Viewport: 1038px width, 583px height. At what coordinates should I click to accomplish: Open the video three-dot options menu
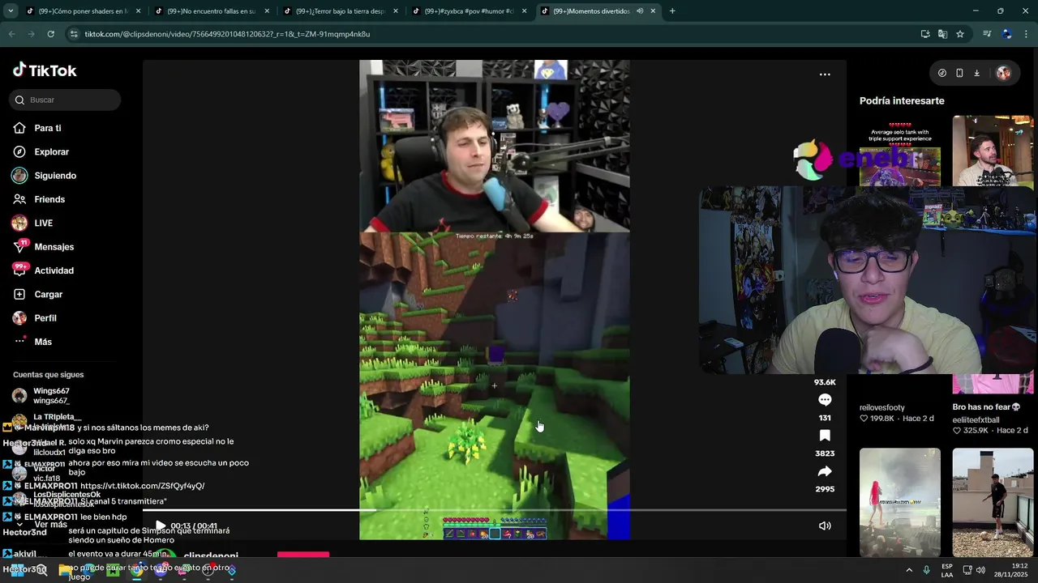click(825, 74)
